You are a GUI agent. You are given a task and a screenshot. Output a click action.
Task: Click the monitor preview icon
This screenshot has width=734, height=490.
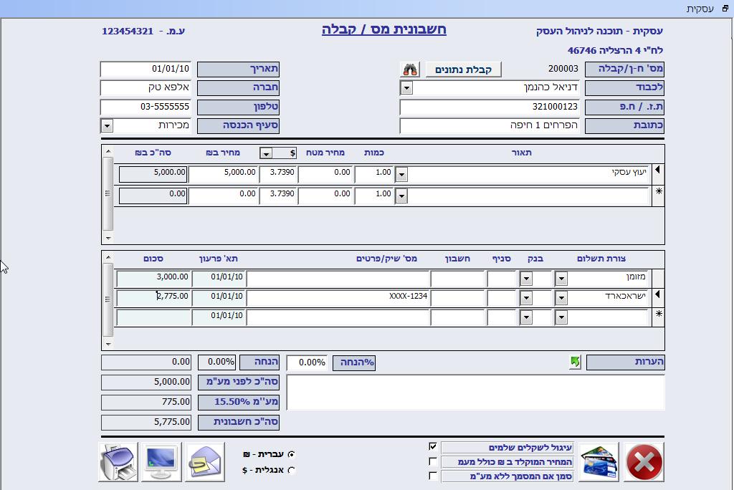161,462
